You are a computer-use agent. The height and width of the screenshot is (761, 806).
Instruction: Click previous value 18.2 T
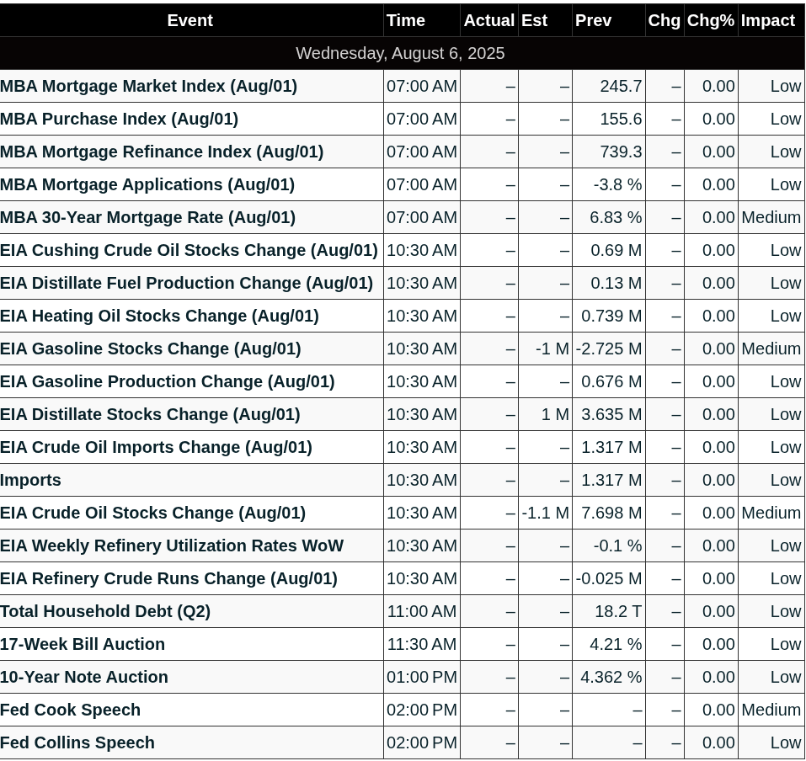(618, 612)
